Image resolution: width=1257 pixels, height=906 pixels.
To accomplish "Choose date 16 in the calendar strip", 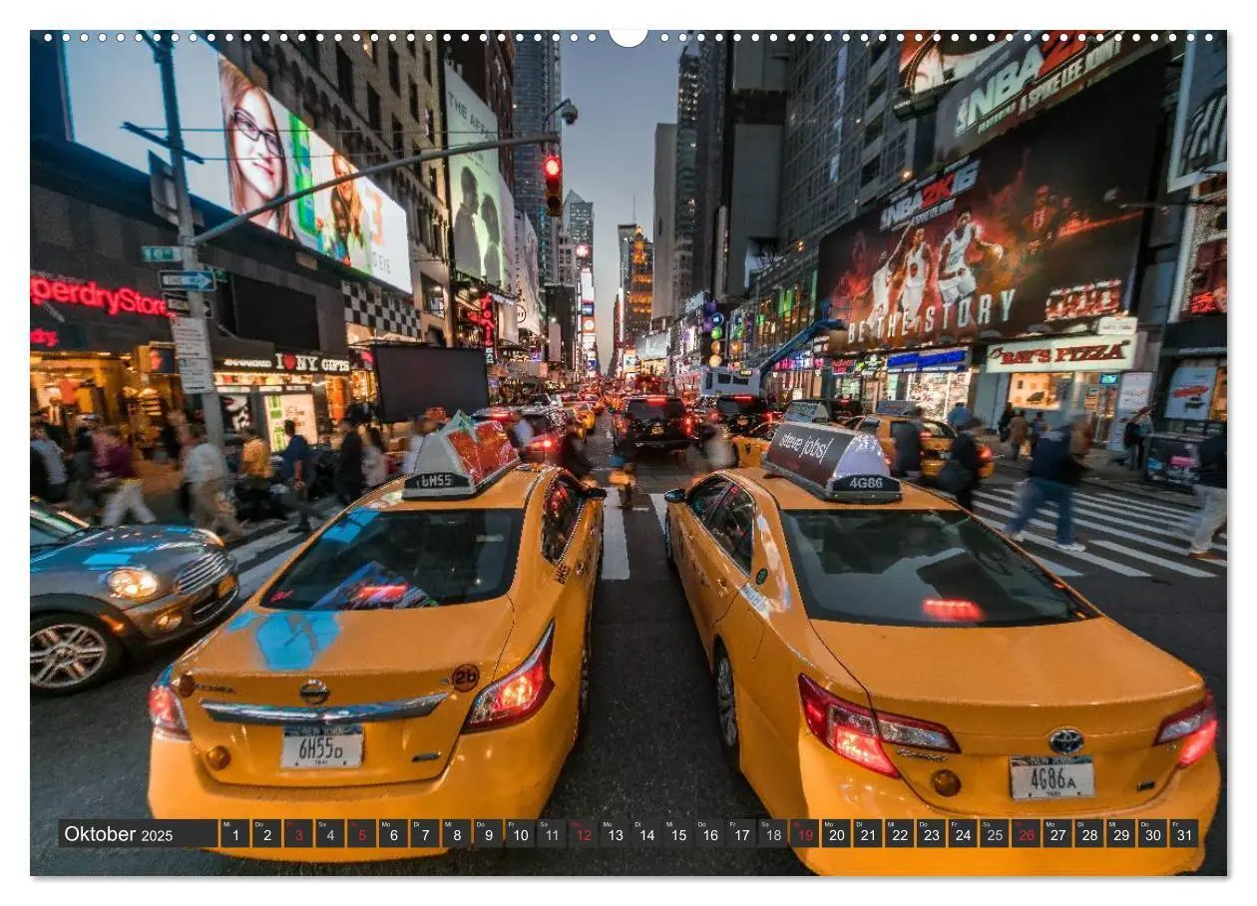I will [x=709, y=834].
